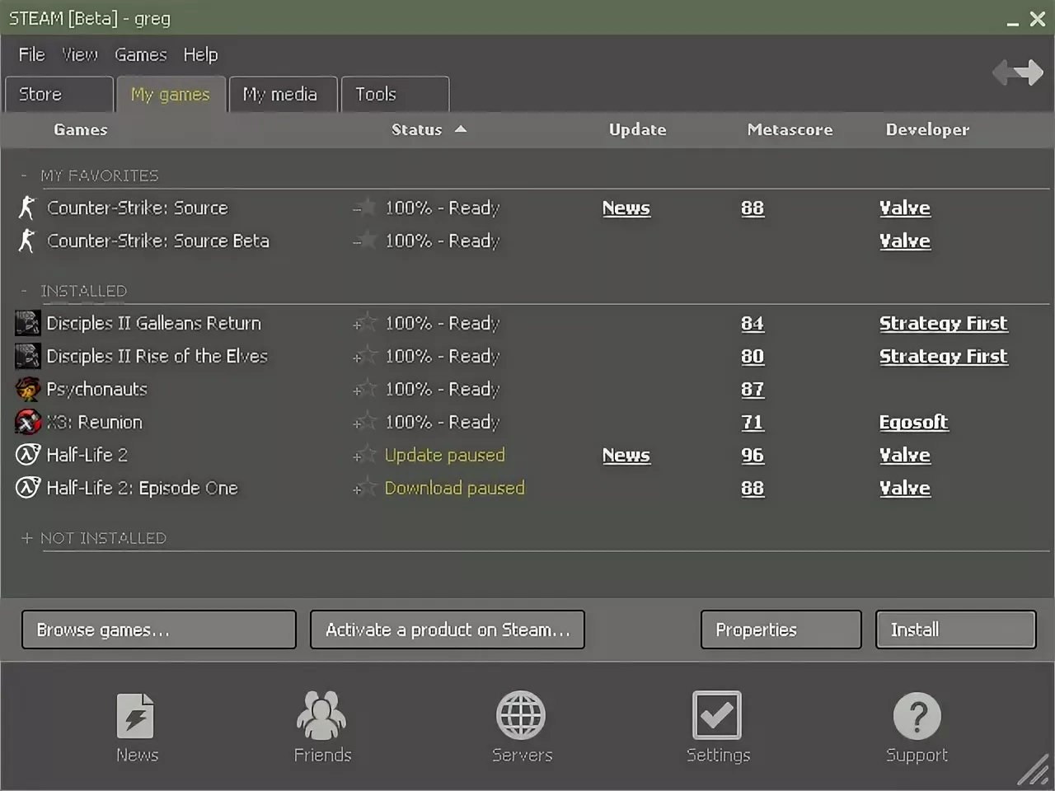Screen dimensions: 1055x791
Task: Sort by the Developer column header
Action: pos(927,129)
